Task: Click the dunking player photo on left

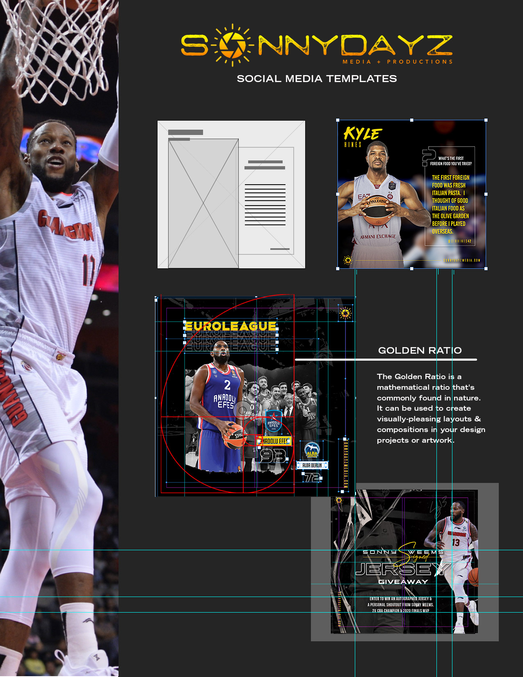Action: click(x=59, y=338)
